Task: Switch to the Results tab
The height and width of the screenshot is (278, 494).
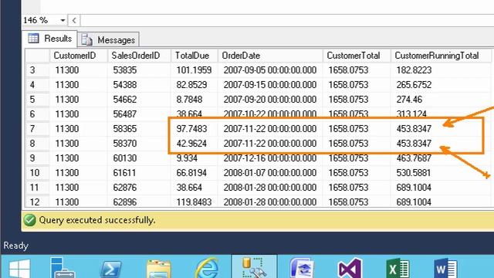Action: [50, 39]
